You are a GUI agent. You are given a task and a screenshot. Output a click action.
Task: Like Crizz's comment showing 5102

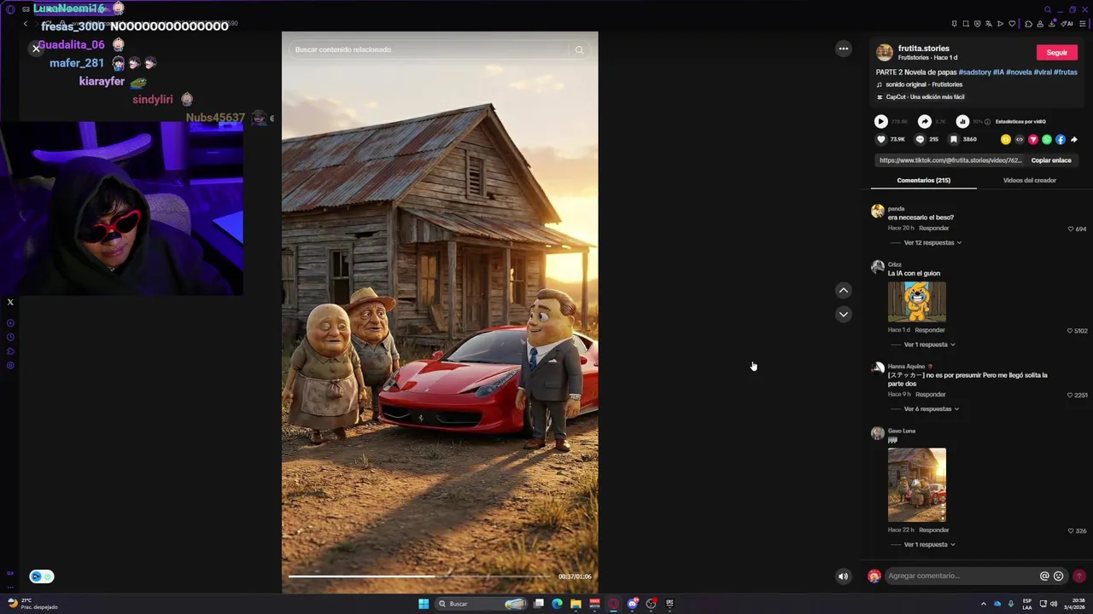click(x=1070, y=331)
